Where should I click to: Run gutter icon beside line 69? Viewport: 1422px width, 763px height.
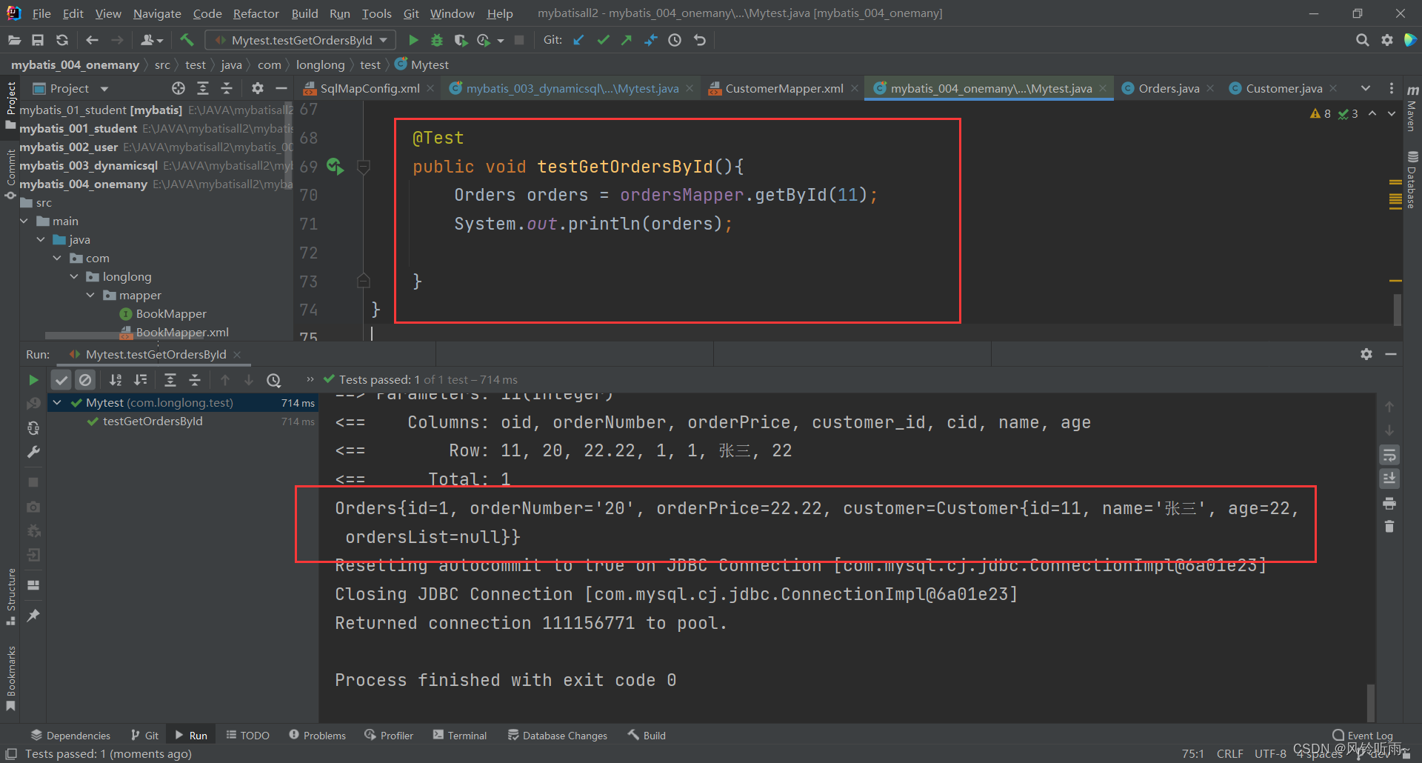pos(335,166)
